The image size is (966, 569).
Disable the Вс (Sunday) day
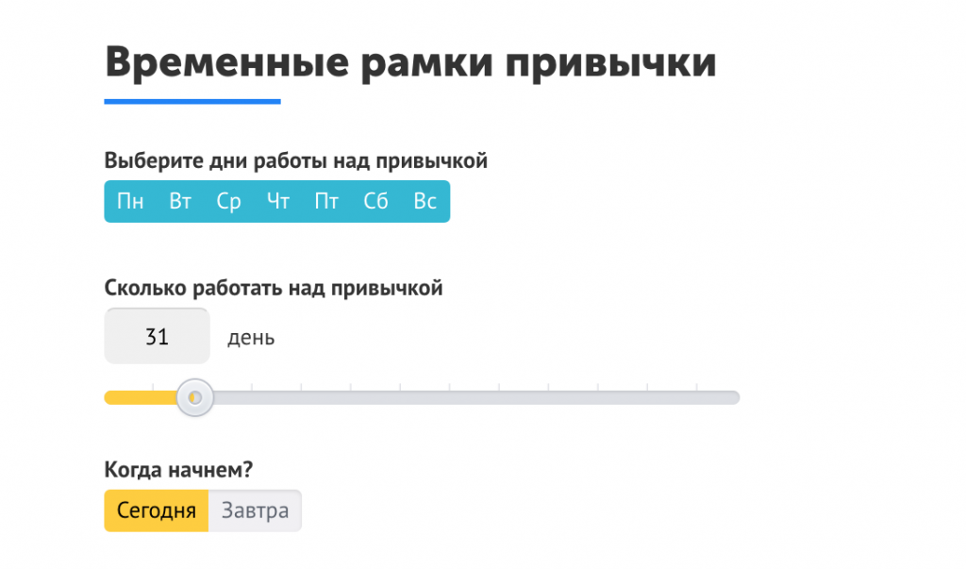[425, 202]
